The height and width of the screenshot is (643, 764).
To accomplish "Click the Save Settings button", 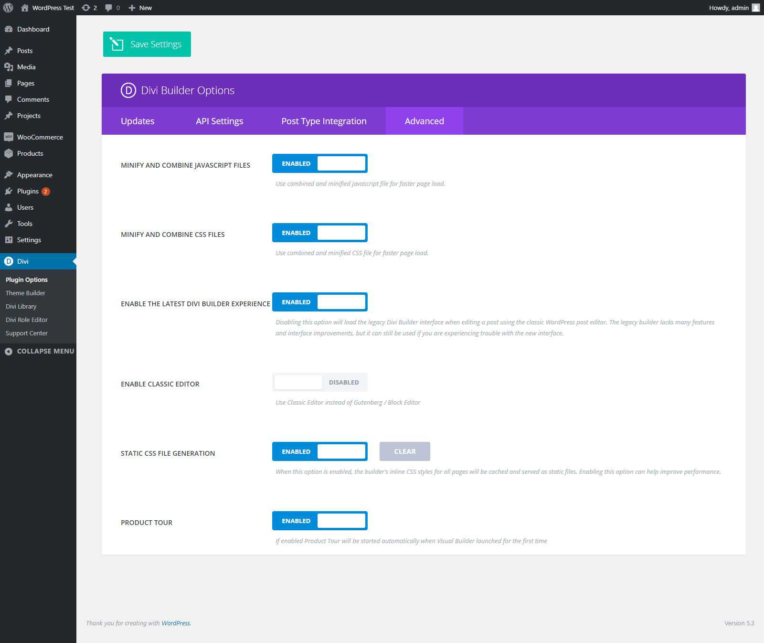I will pos(147,44).
